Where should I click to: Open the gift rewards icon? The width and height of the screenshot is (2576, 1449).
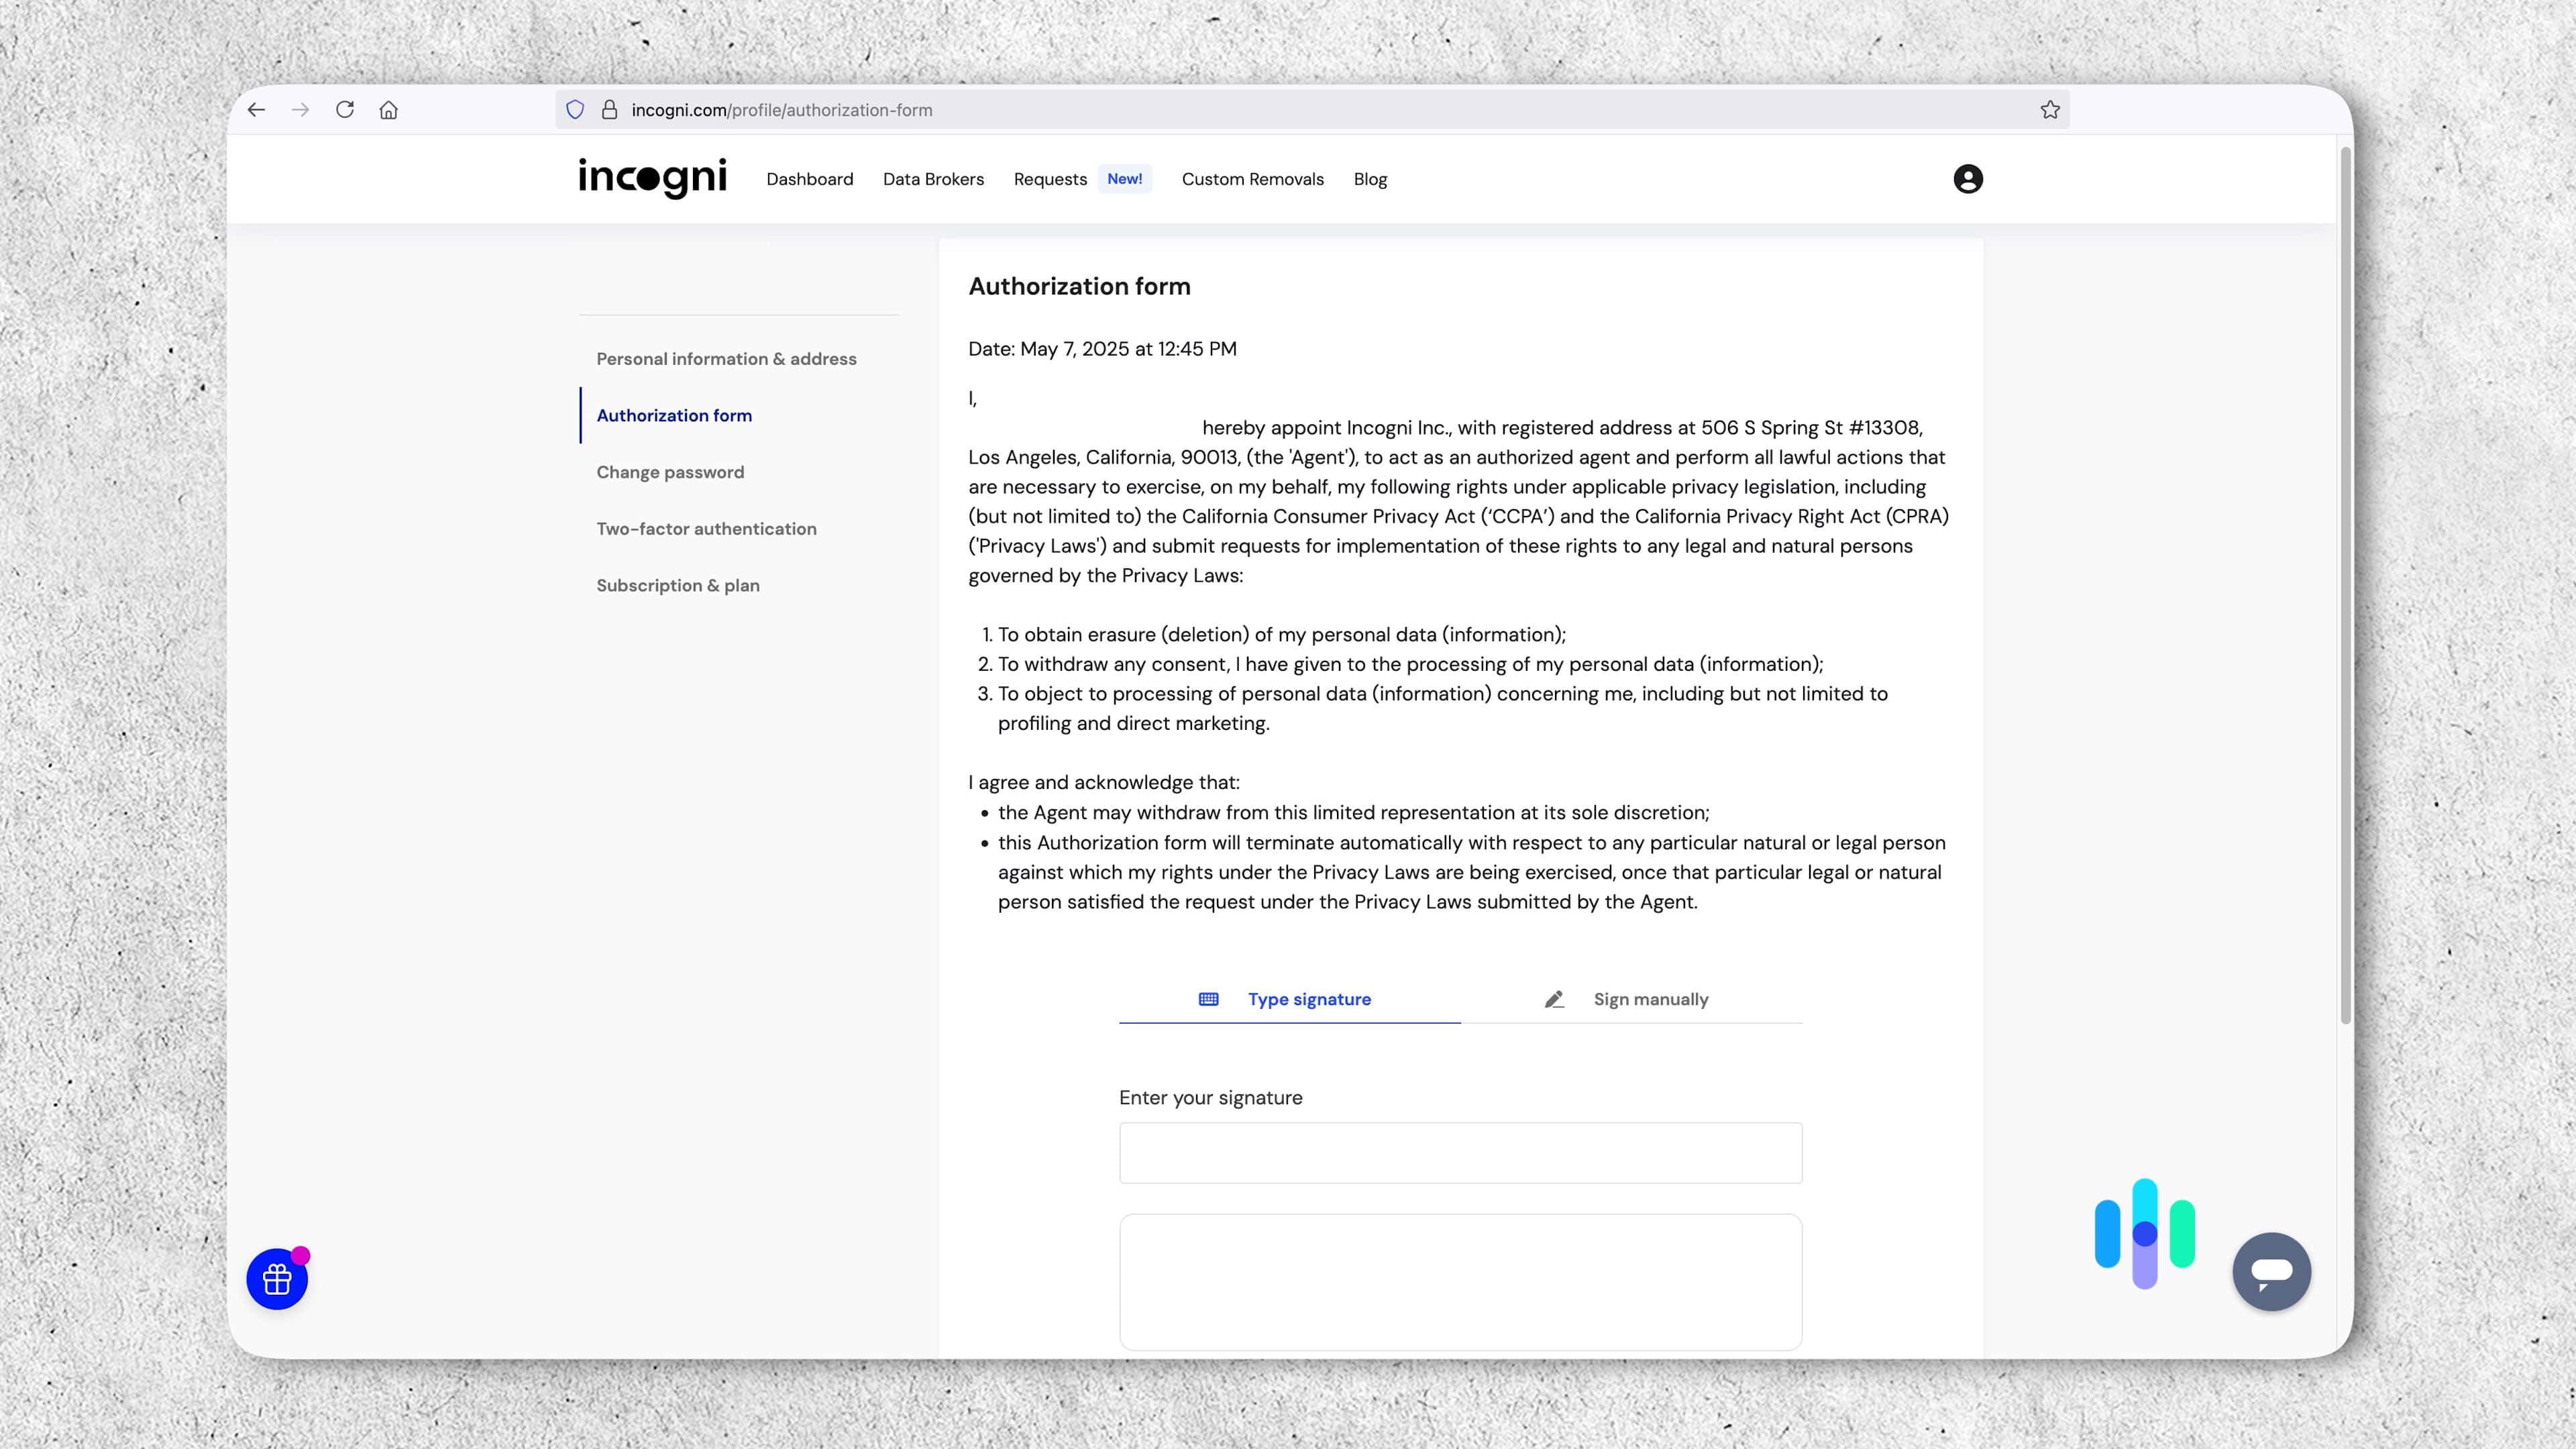click(x=276, y=1278)
